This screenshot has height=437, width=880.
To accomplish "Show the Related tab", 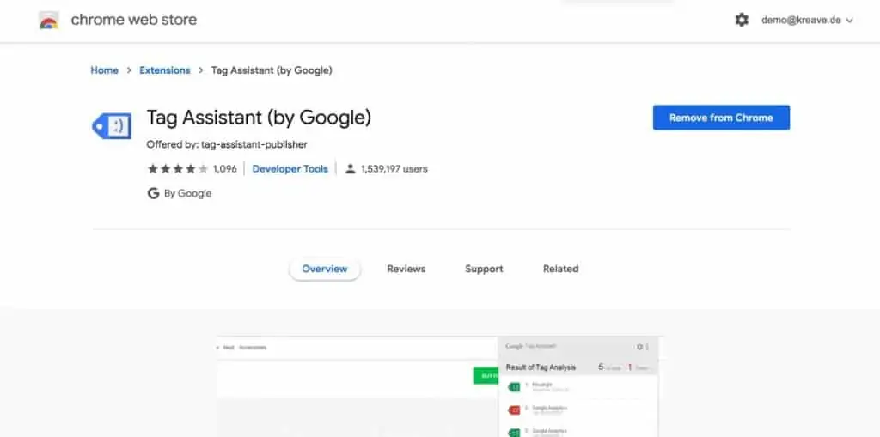I will (x=560, y=269).
